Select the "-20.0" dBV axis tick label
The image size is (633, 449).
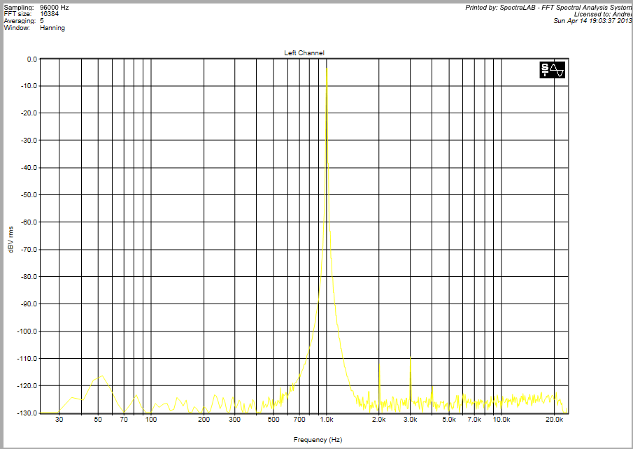click(29, 113)
